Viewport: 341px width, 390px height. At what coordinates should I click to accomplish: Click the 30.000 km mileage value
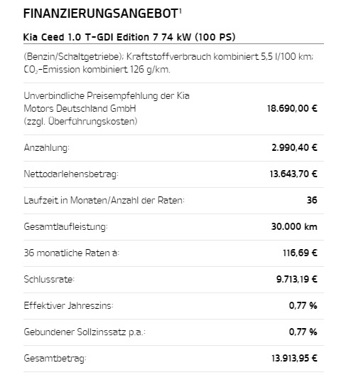(294, 226)
